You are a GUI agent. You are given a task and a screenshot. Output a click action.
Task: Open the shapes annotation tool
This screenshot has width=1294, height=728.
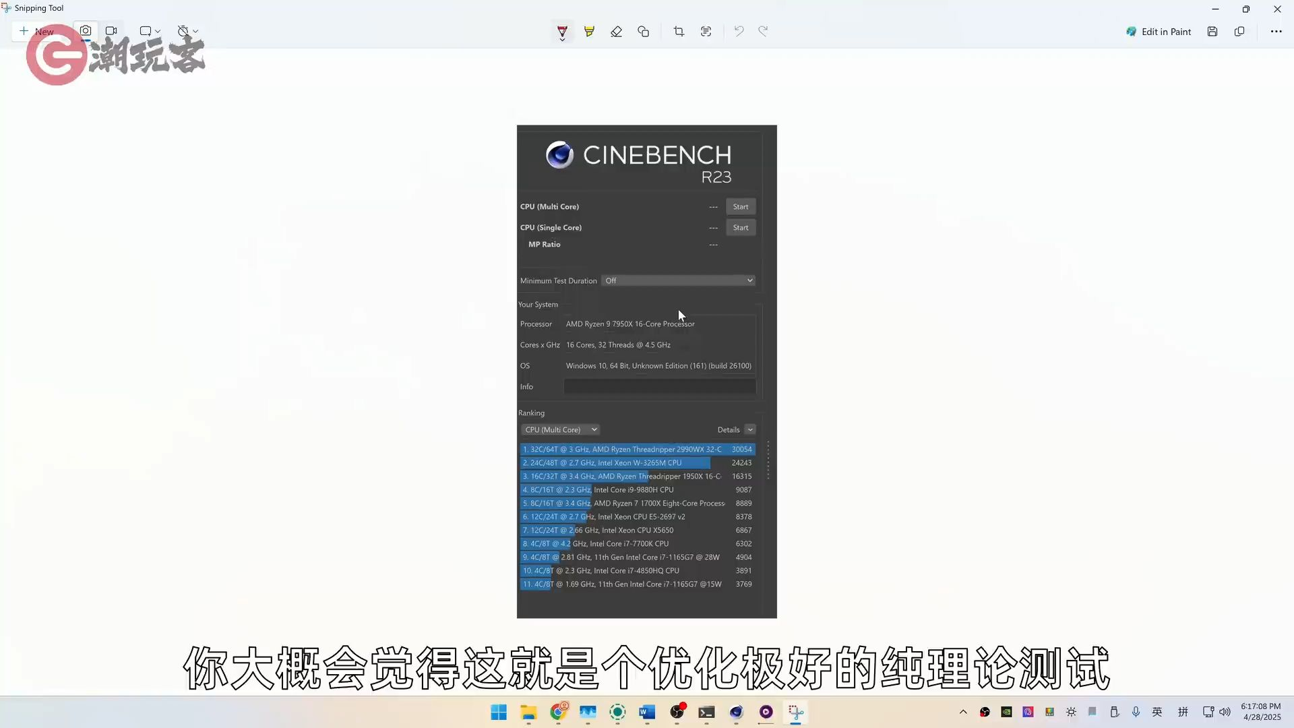pyautogui.click(x=643, y=31)
